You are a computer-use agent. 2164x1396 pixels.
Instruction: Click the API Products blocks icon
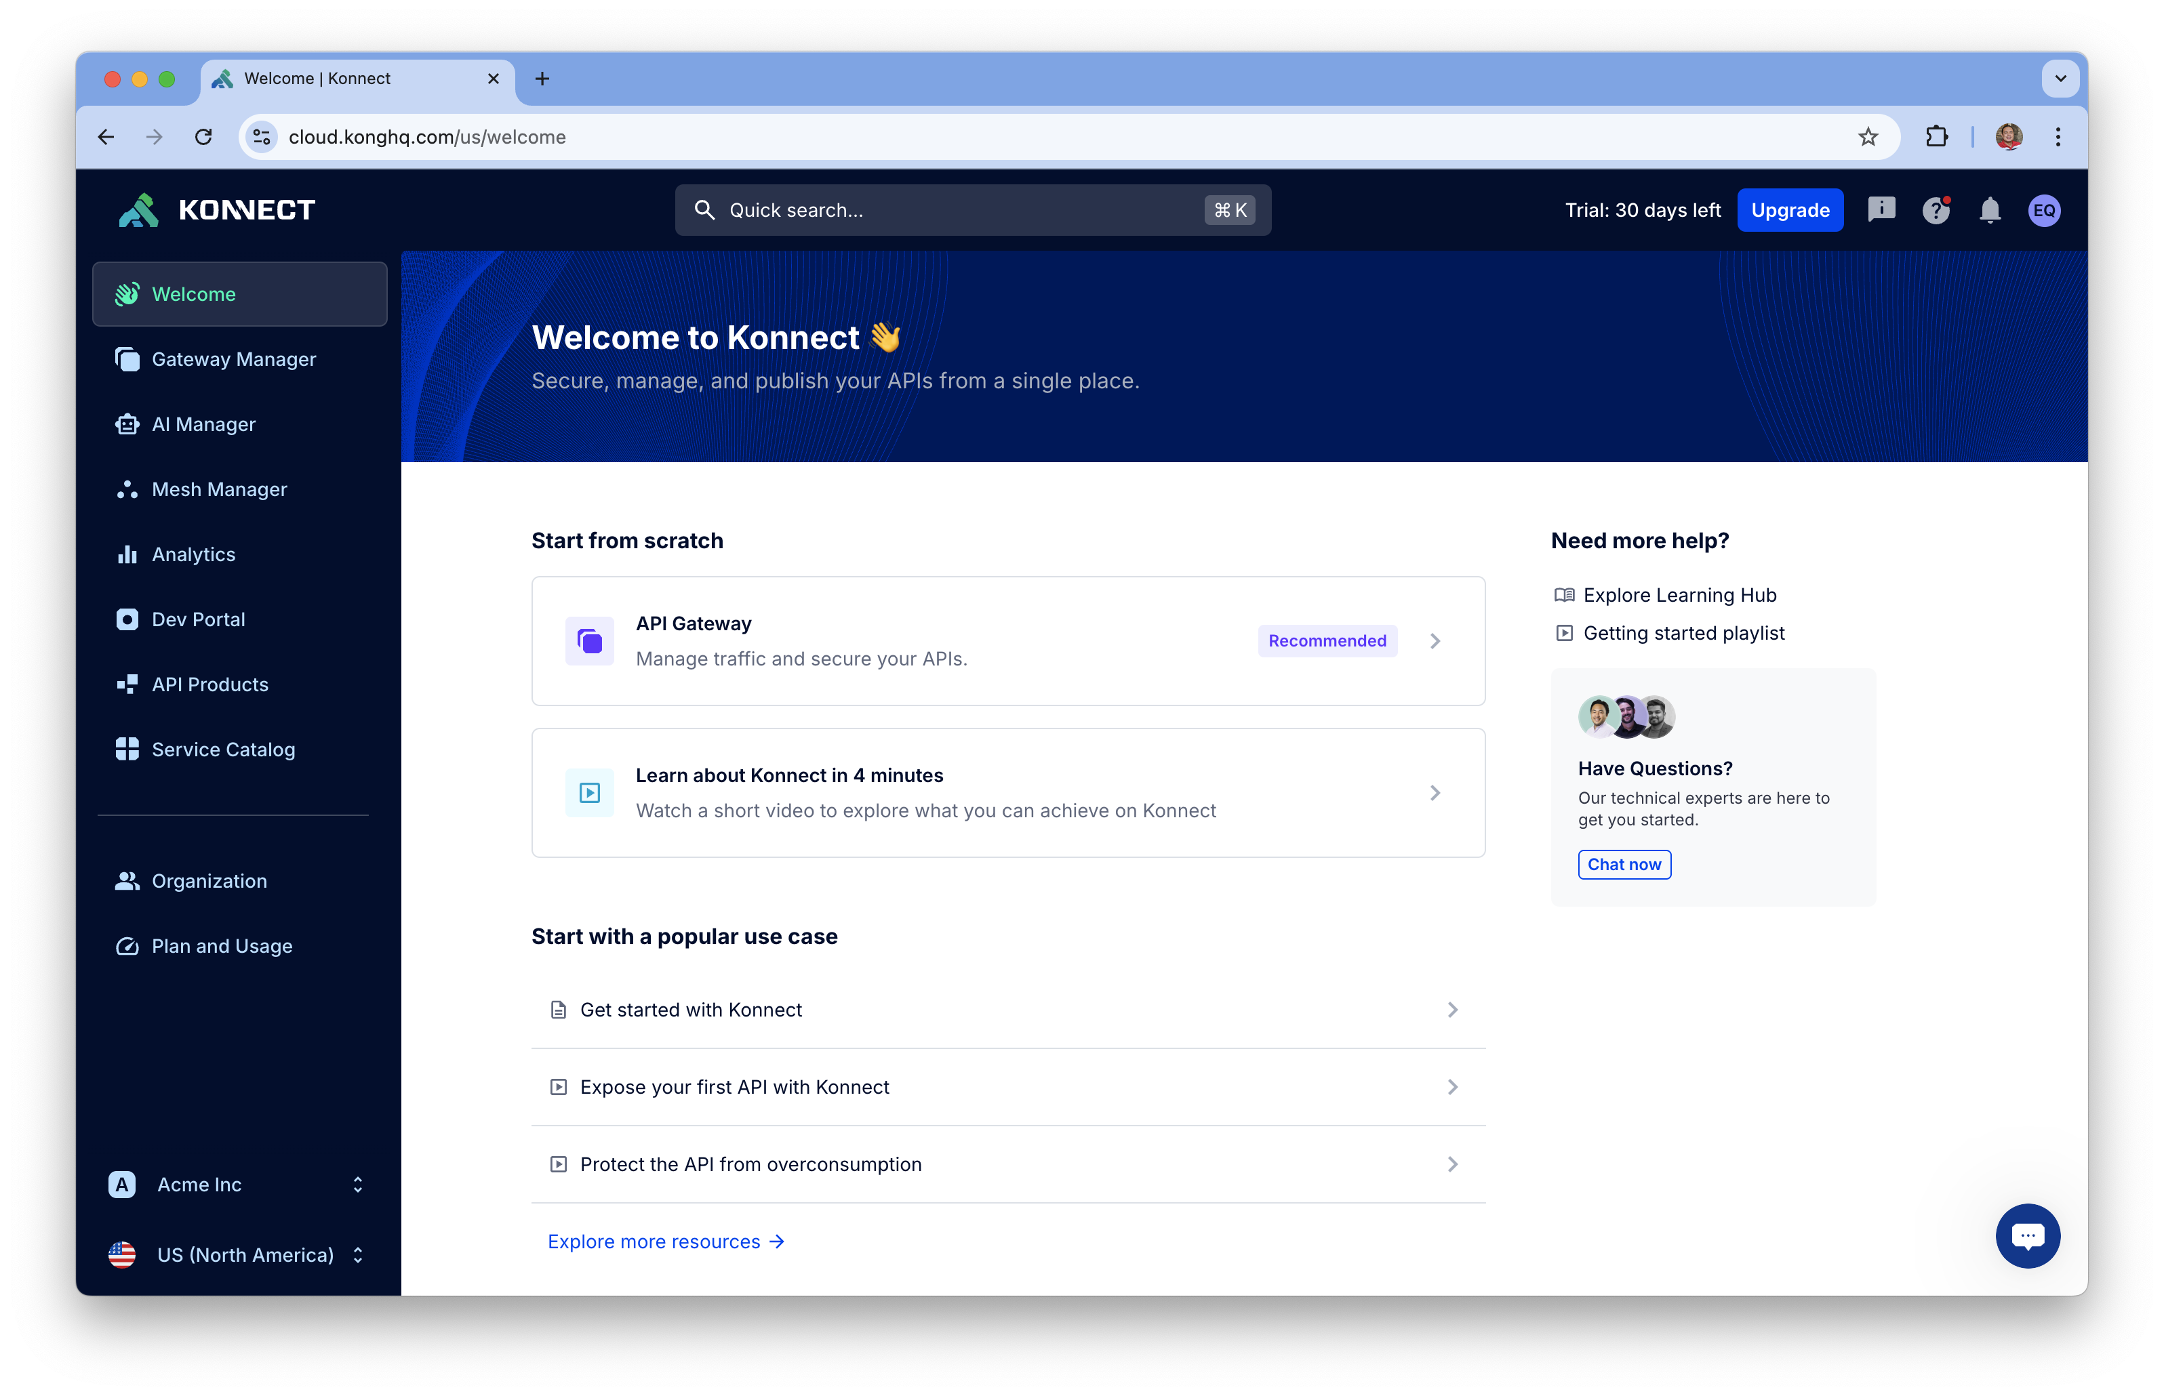pos(127,684)
